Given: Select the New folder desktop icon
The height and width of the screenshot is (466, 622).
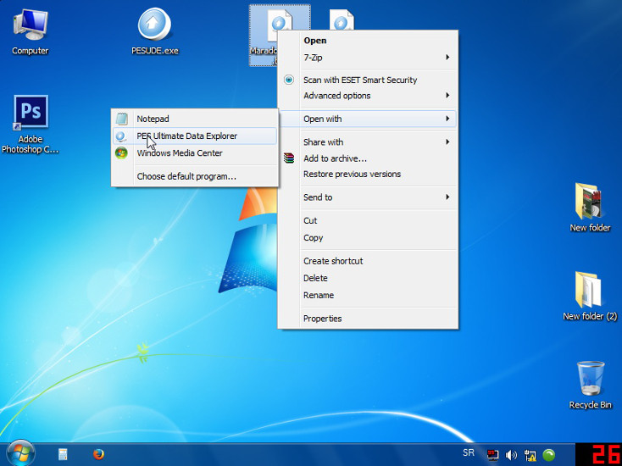Looking at the screenshot, I should point(590,207).
